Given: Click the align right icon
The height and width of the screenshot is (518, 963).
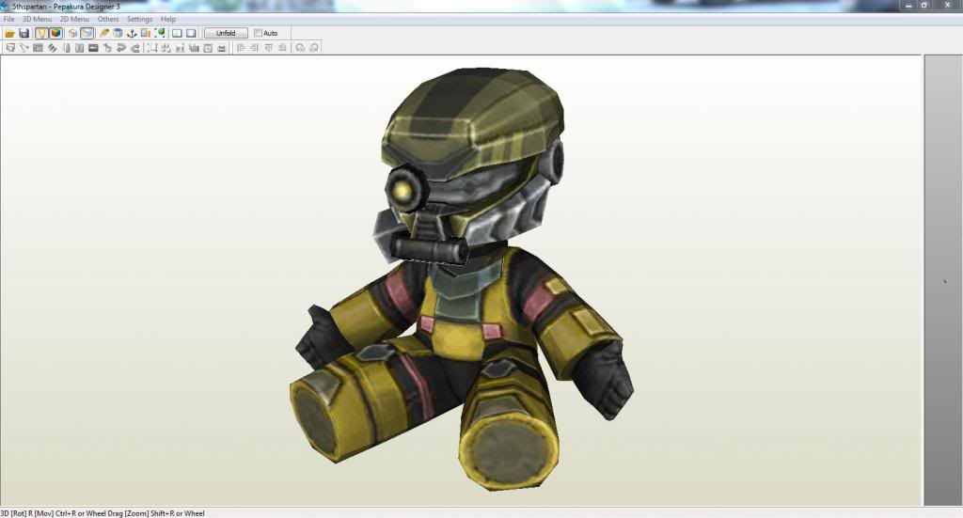Looking at the screenshot, I should tap(254, 48).
